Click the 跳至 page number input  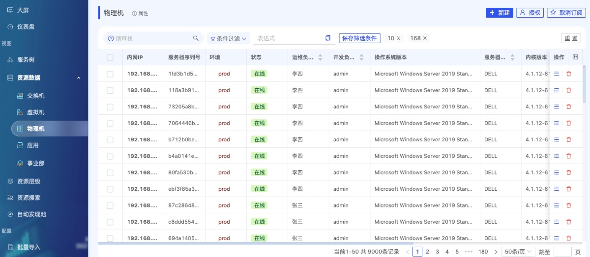coord(562,252)
